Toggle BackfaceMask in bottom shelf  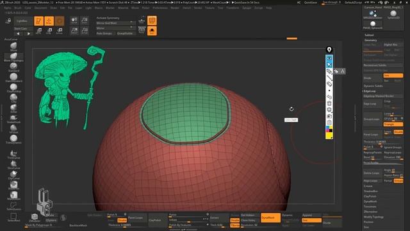[78, 225]
